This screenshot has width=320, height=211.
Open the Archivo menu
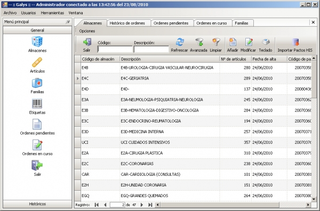pyautogui.click(x=10, y=13)
